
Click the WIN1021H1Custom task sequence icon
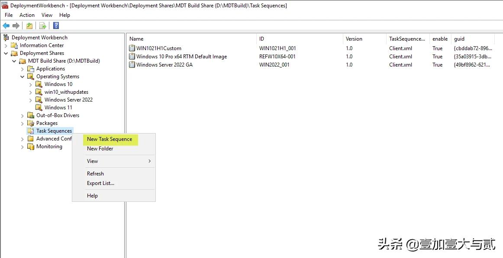132,48
